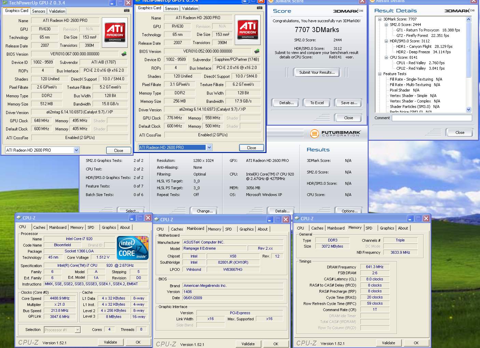Click the Comment input field
Screen dimensions: 480x348
(432, 118)
